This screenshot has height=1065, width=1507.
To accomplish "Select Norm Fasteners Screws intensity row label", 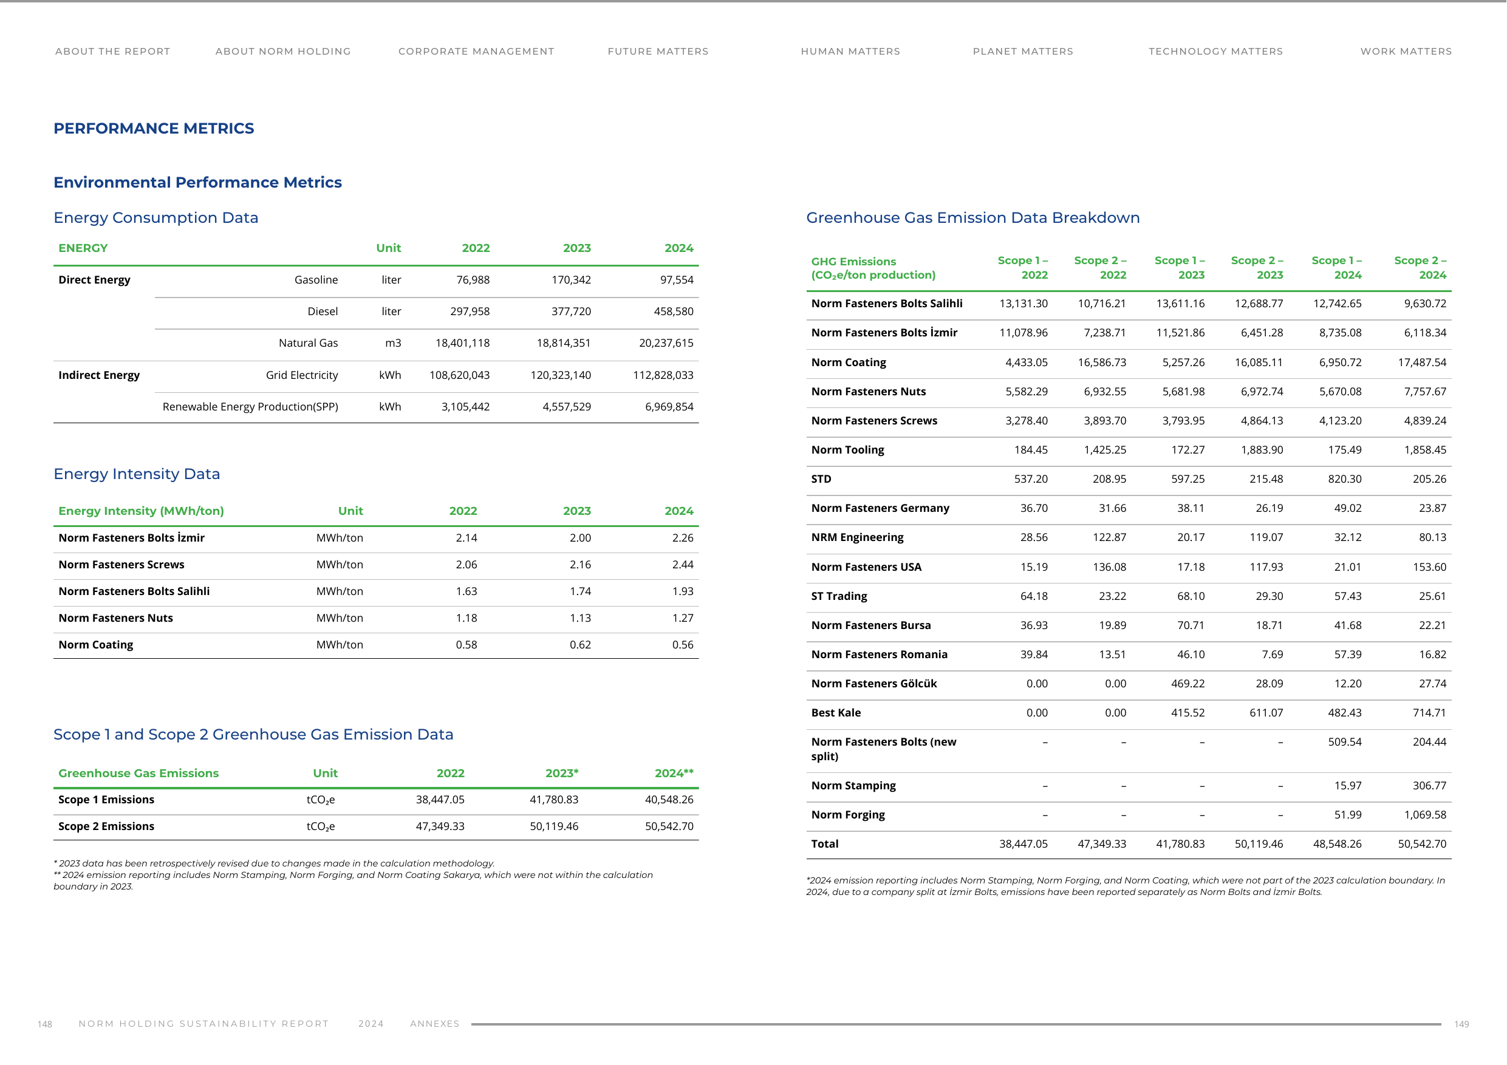I will 121,564.
